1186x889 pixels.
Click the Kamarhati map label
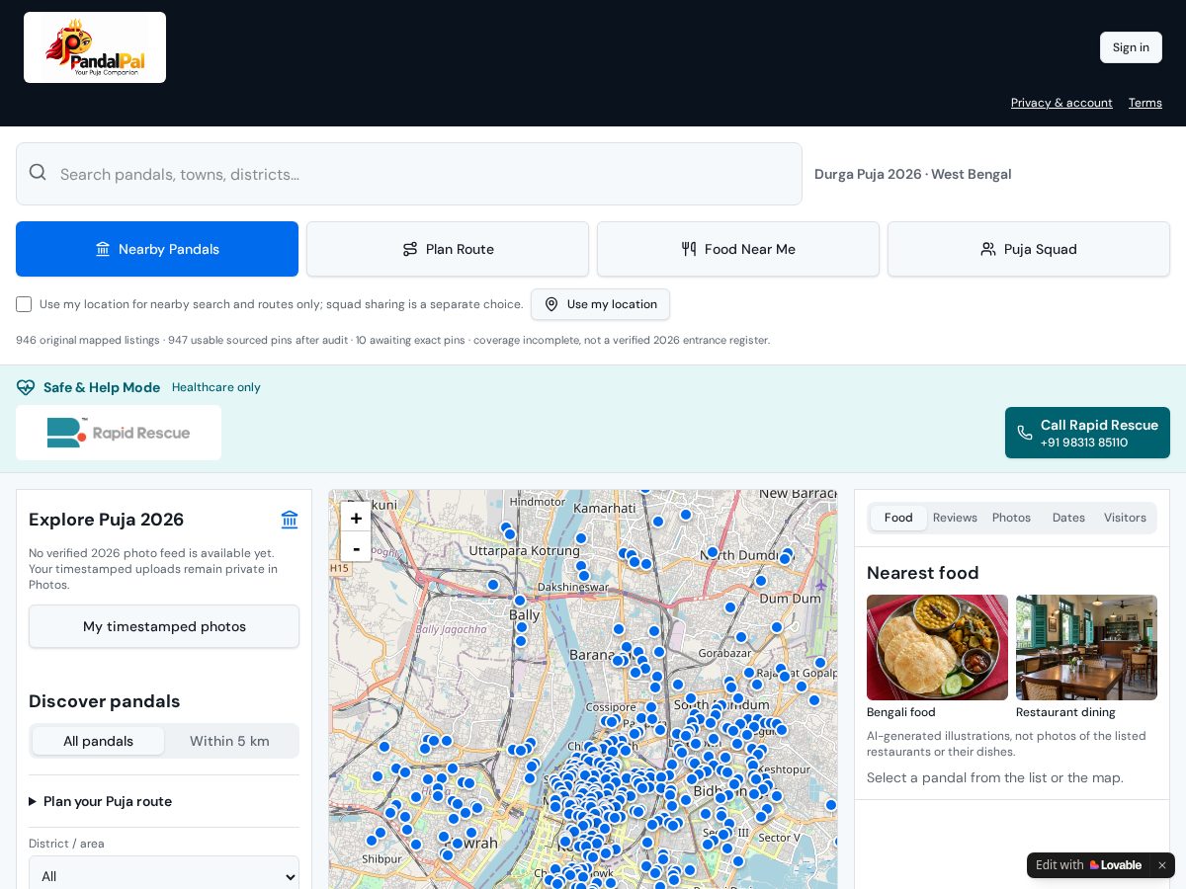604,508
